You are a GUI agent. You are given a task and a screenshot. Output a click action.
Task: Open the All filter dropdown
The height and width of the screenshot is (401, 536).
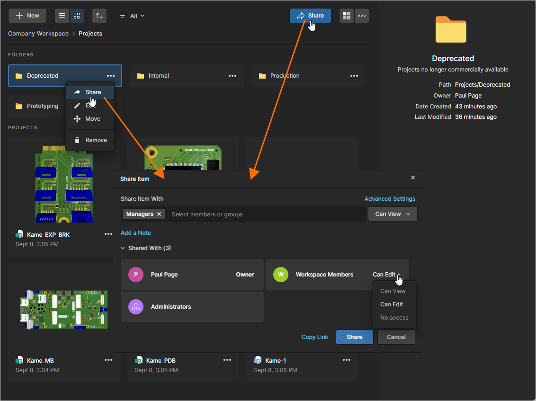pos(132,16)
